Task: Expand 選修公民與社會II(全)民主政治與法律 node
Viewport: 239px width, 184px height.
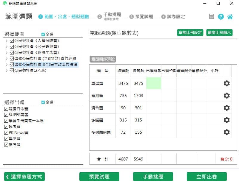Action: (x=7, y=65)
